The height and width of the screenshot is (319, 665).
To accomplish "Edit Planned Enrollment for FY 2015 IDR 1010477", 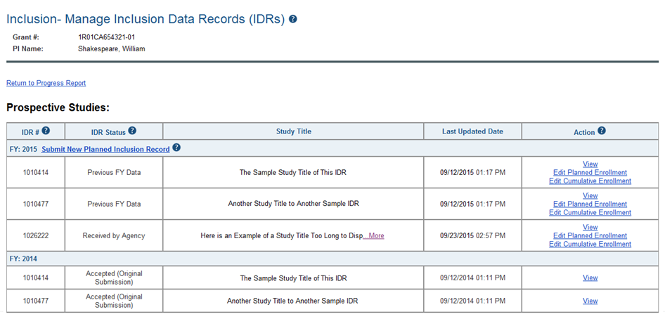I will tap(590, 204).
